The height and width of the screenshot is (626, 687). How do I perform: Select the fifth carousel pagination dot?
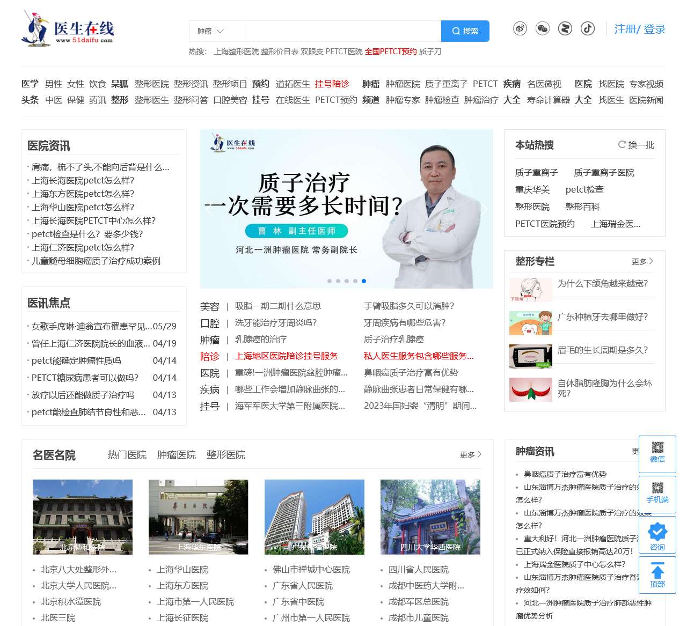click(364, 281)
